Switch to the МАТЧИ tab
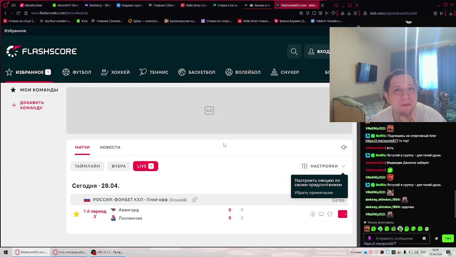456x257 pixels. (x=82, y=147)
